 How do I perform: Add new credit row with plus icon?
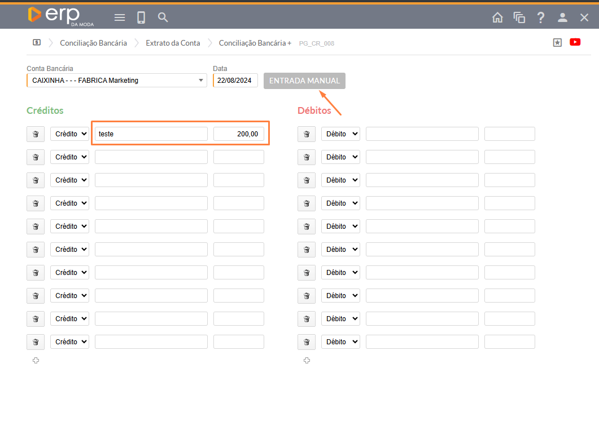click(36, 361)
